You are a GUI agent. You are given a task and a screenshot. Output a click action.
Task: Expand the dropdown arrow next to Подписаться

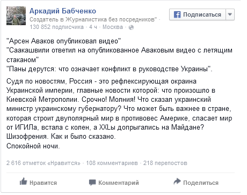point(230,14)
